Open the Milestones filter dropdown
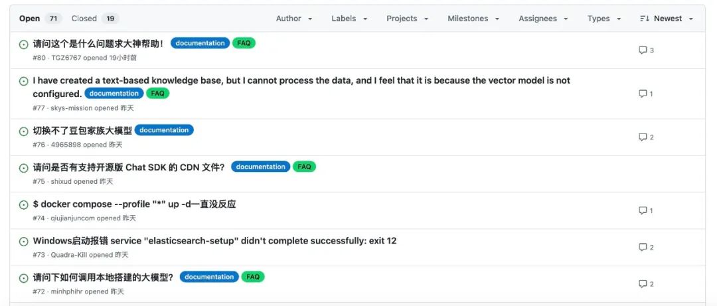This screenshot has height=306, width=717. click(473, 19)
